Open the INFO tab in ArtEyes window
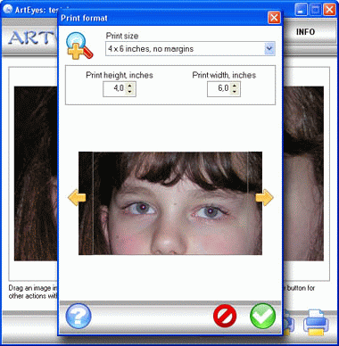 click(305, 32)
